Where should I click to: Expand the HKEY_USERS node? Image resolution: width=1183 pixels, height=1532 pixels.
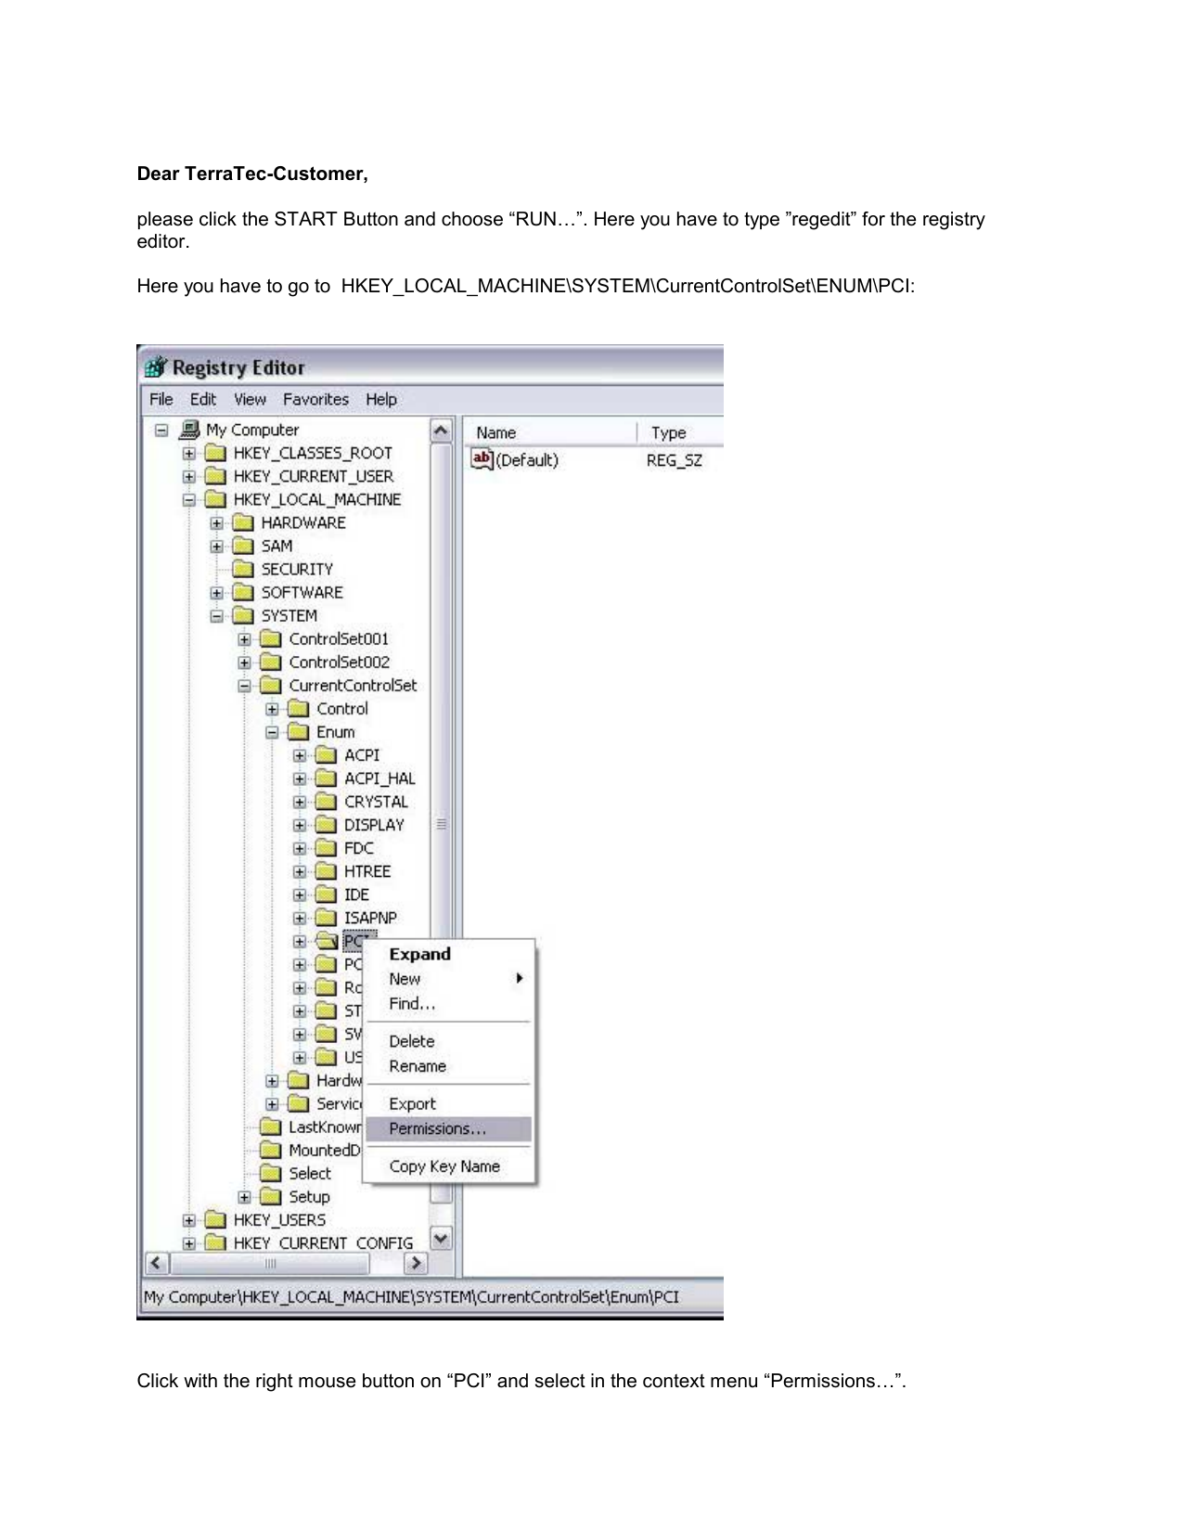click(189, 1220)
